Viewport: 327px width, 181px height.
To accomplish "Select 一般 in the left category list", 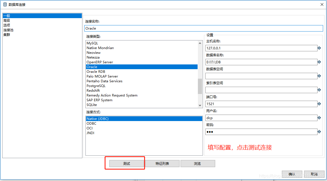I will (42, 16).
